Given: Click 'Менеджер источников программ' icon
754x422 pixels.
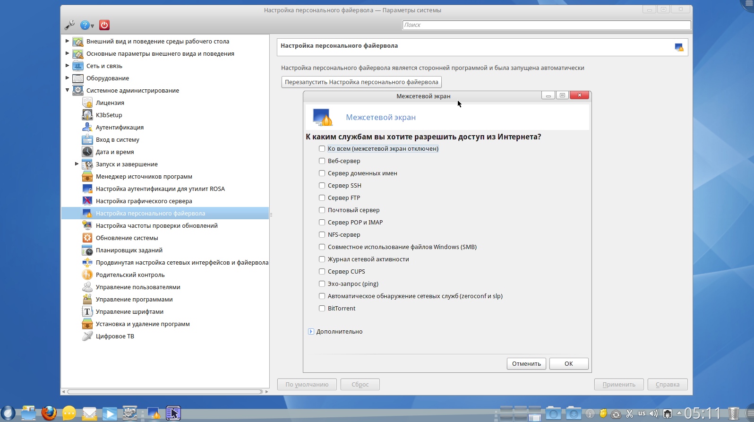Looking at the screenshot, I should point(87,176).
